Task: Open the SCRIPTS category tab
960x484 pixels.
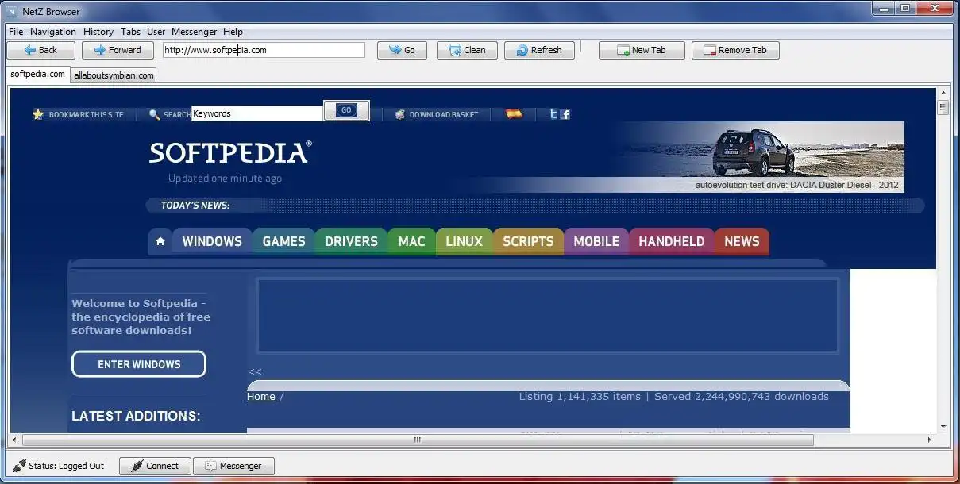Action: tap(528, 241)
